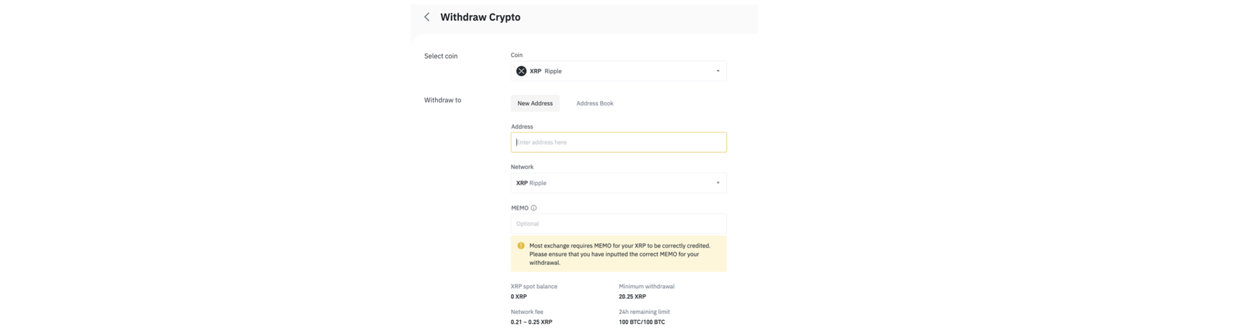The image size is (1257, 333).
Task: Click the MEMO warning message text
Action: 619,254
